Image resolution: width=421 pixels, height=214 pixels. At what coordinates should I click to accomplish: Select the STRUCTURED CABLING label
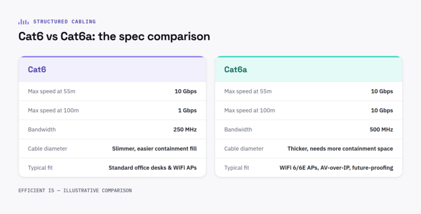pos(65,22)
